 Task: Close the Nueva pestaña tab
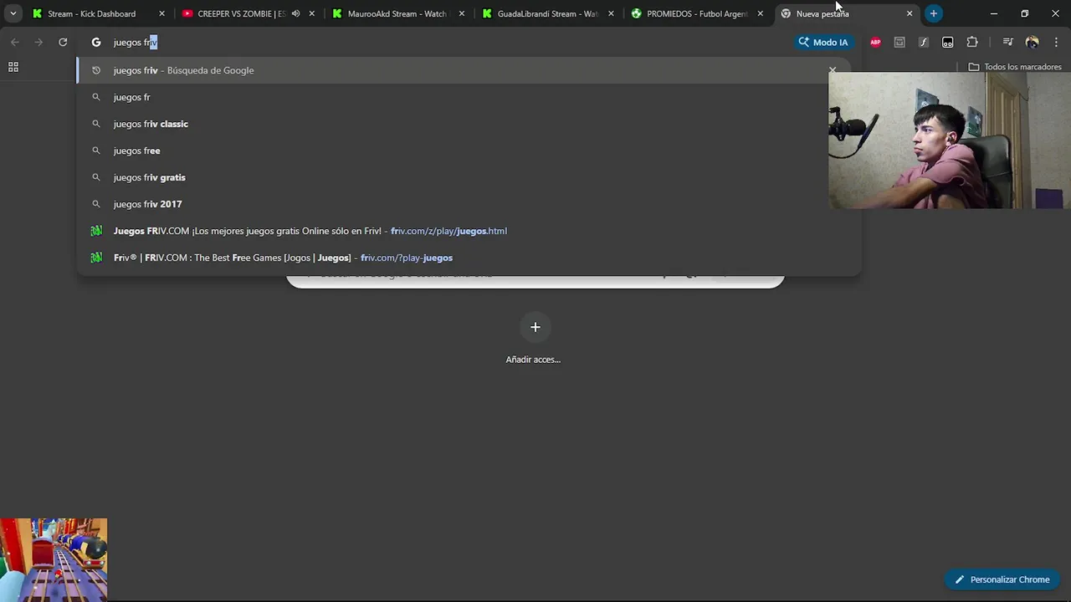(x=910, y=13)
